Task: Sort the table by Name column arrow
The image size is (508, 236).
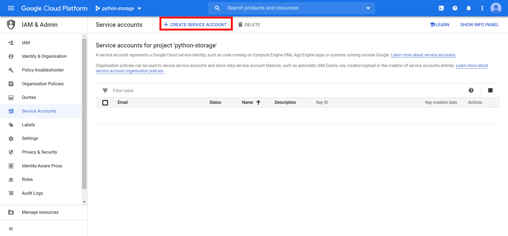Action: coord(258,103)
